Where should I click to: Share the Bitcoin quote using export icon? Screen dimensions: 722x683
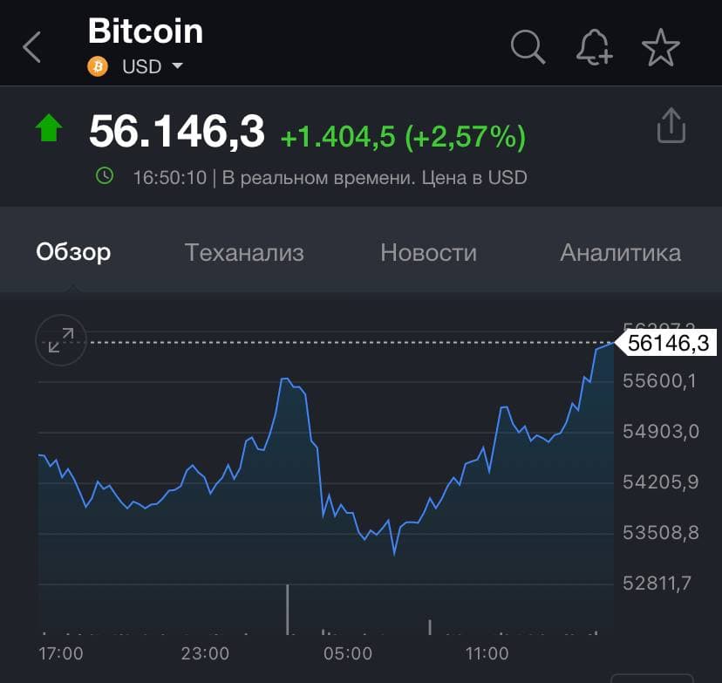[671, 126]
